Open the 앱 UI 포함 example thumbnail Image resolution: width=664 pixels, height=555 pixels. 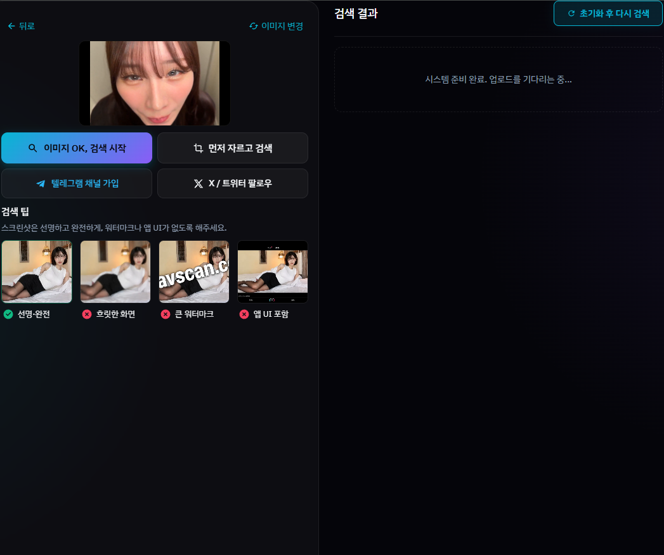273,272
